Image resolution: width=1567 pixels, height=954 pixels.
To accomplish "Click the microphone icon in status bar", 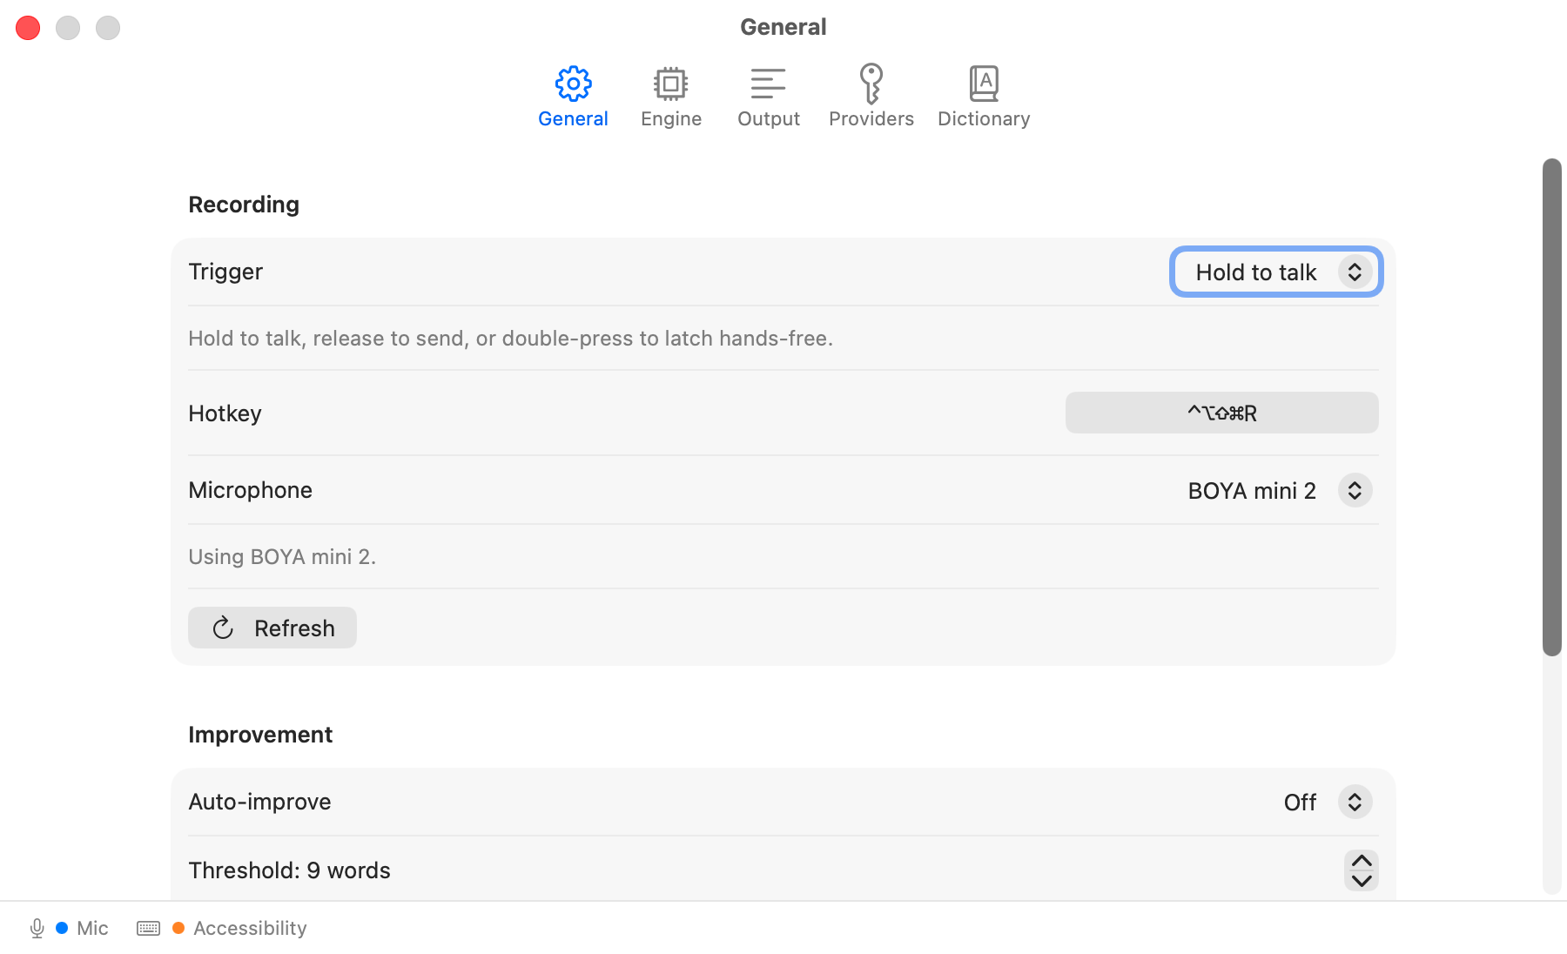I will click(37, 929).
